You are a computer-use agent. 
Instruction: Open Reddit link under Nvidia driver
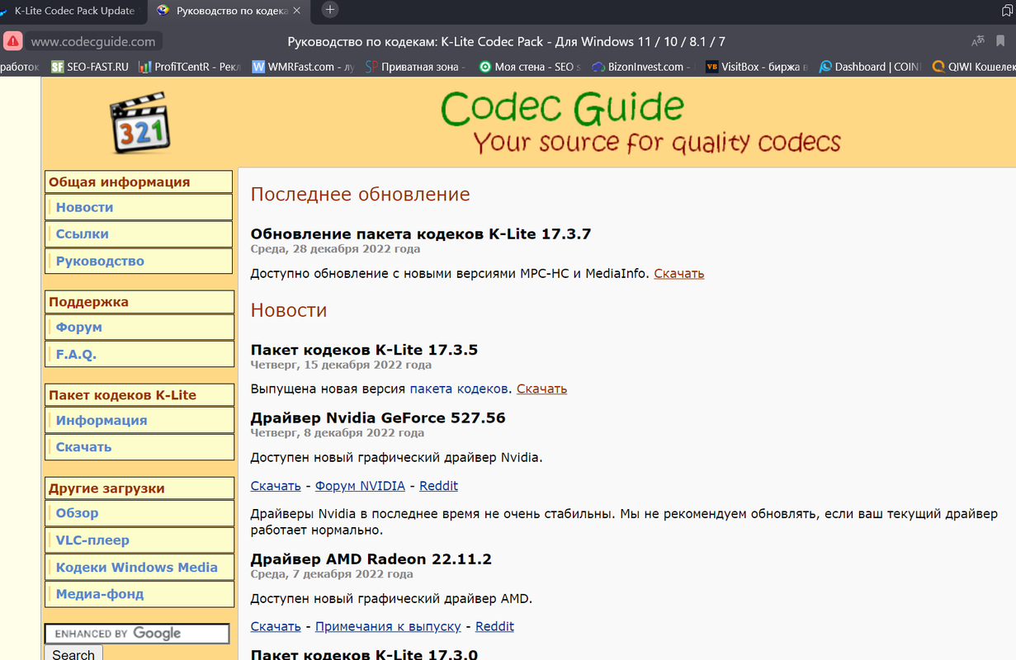pos(438,486)
